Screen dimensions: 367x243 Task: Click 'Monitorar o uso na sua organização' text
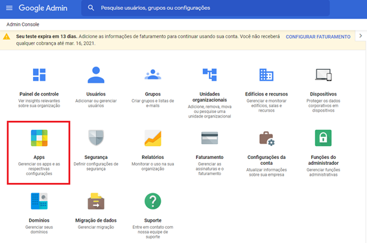[x=153, y=167]
